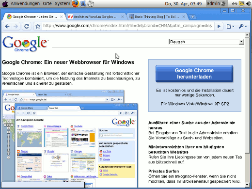This screenshot has width=252, height=189.
Task: Open the page control menu icon
Action: click(230, 26)
